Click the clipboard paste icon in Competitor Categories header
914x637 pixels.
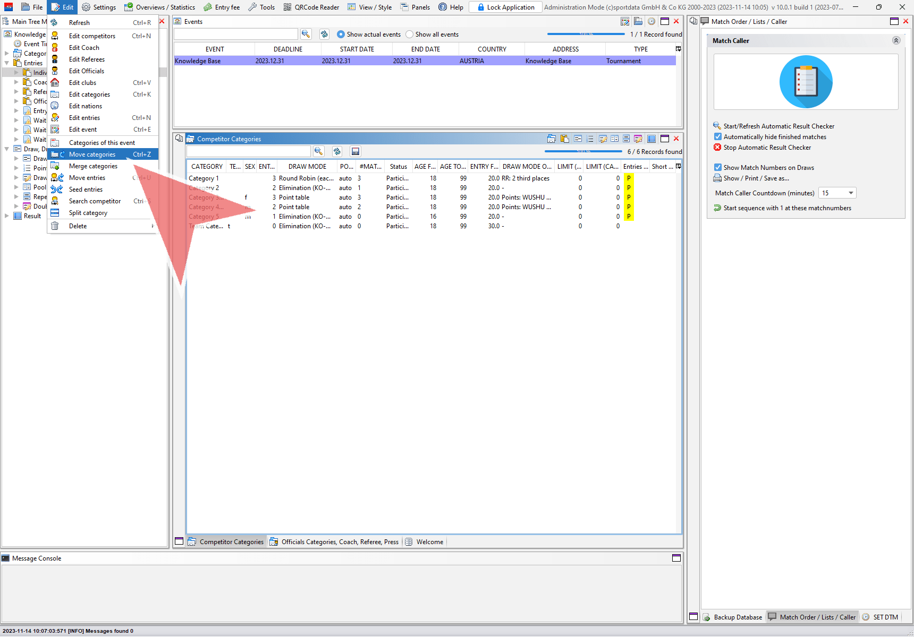[x=564, y=139]
